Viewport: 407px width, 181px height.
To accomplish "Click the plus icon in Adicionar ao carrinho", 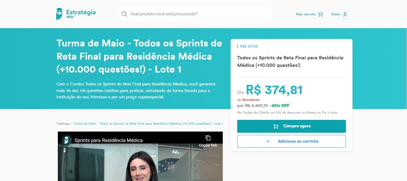I will tap(268, 141).
